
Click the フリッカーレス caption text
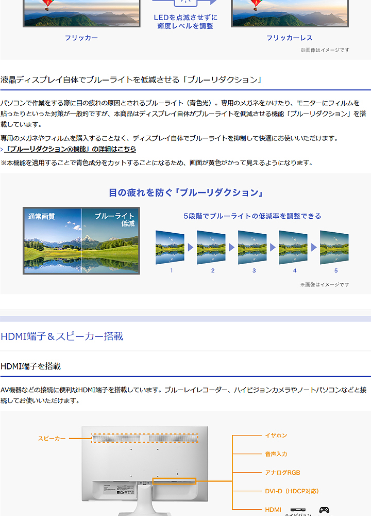point(290,38)
